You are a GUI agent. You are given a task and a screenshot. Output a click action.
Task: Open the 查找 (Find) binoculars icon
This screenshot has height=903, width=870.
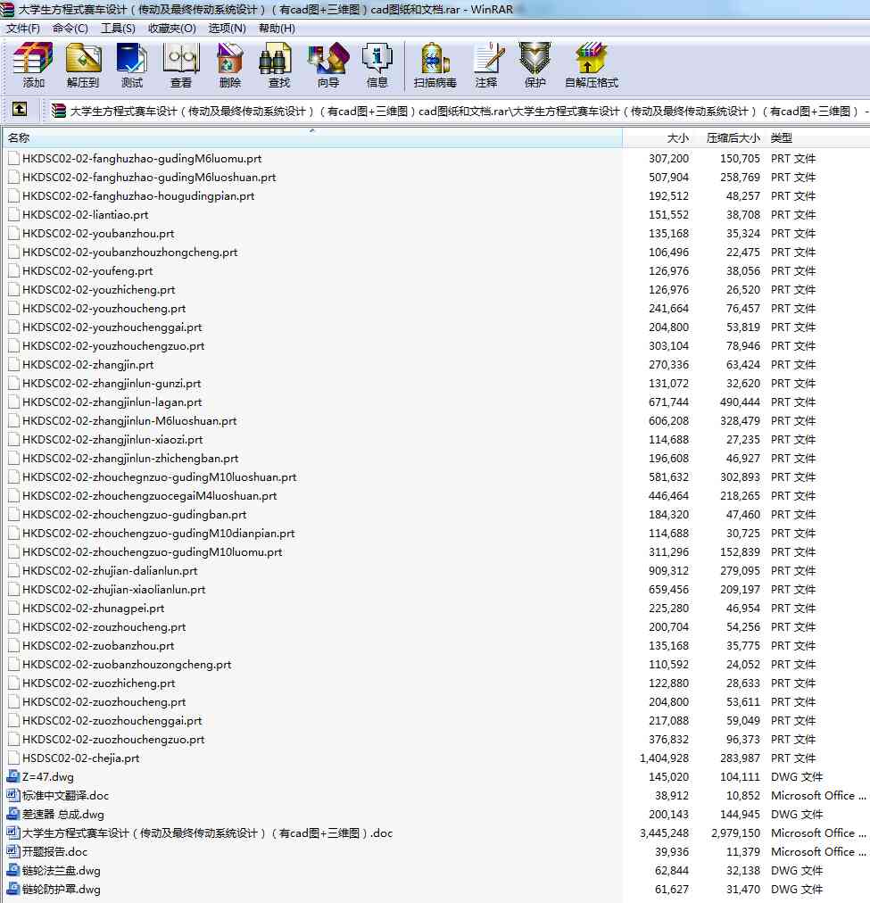pos(278,65)
